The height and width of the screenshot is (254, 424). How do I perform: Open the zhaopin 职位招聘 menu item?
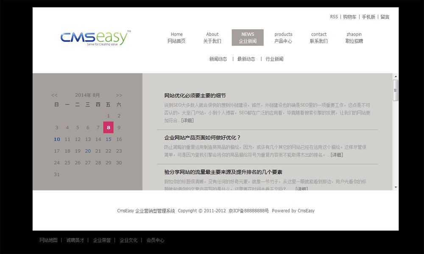click(354, 38)
